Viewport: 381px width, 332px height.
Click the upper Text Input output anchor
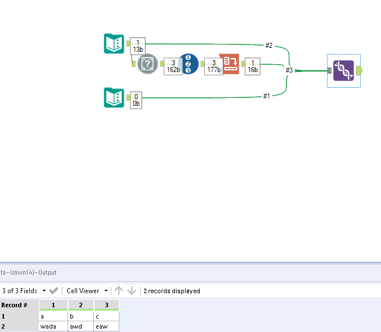click(128, 43)
